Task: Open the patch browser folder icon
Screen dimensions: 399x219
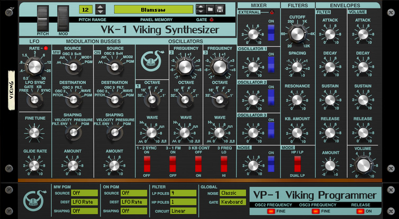Action: click(210, 10)
